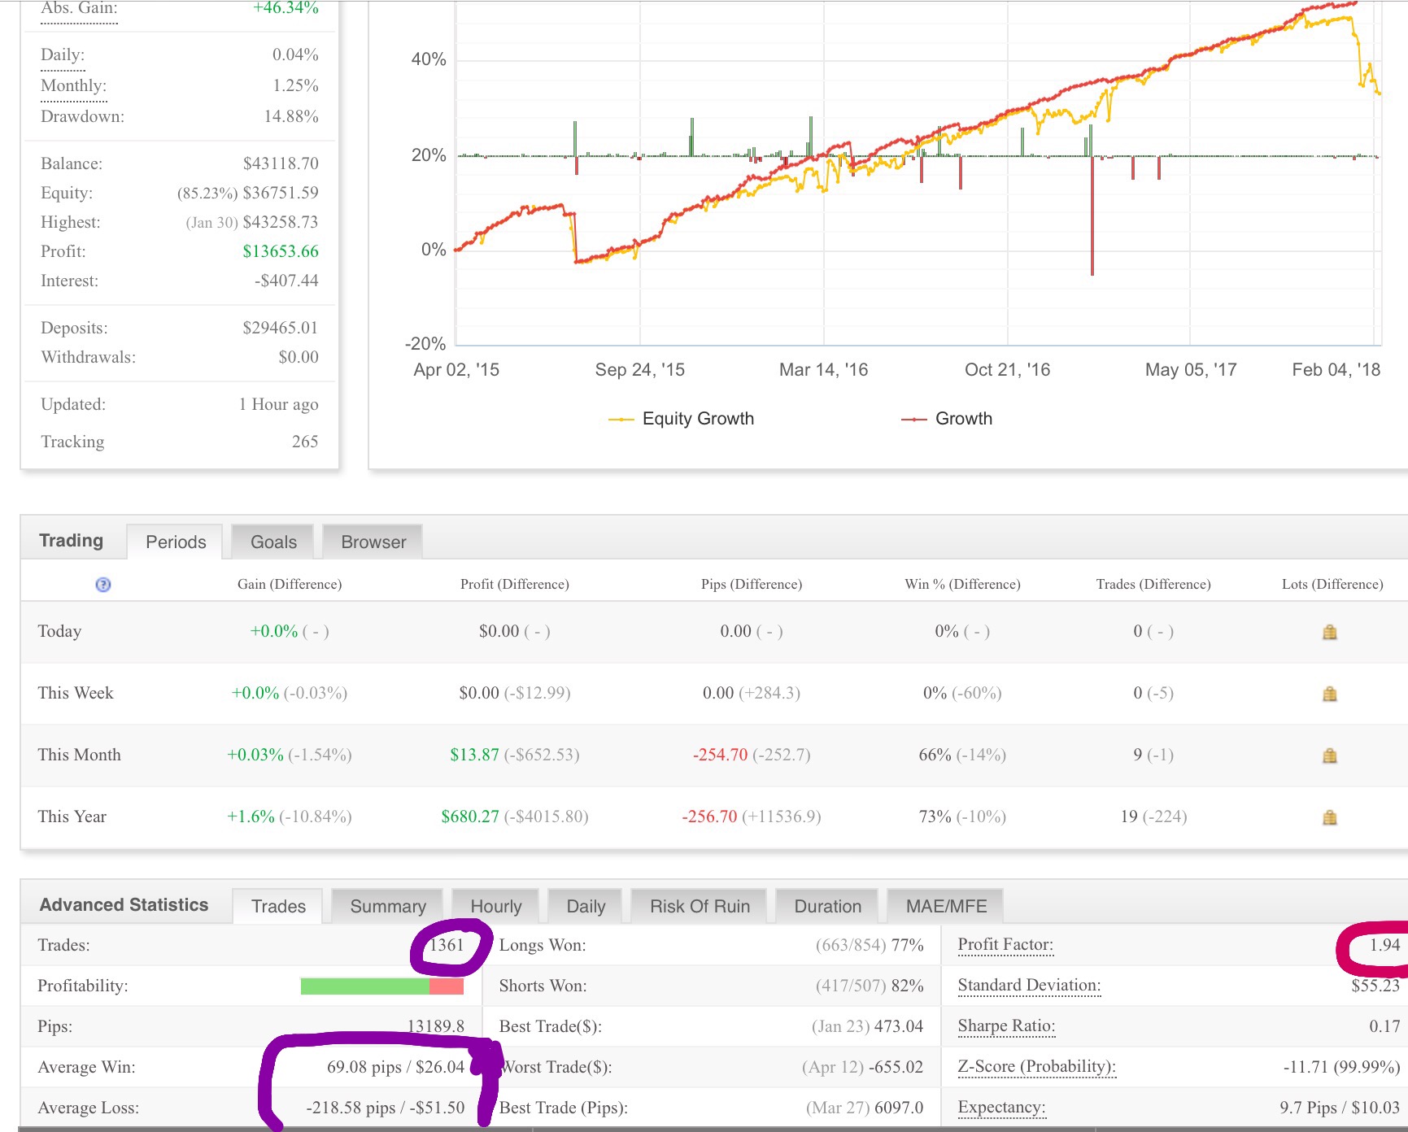Click the Highest value $43258.73
The width and height of the screenshot is (1408, 1132).
tap(281, 222)
